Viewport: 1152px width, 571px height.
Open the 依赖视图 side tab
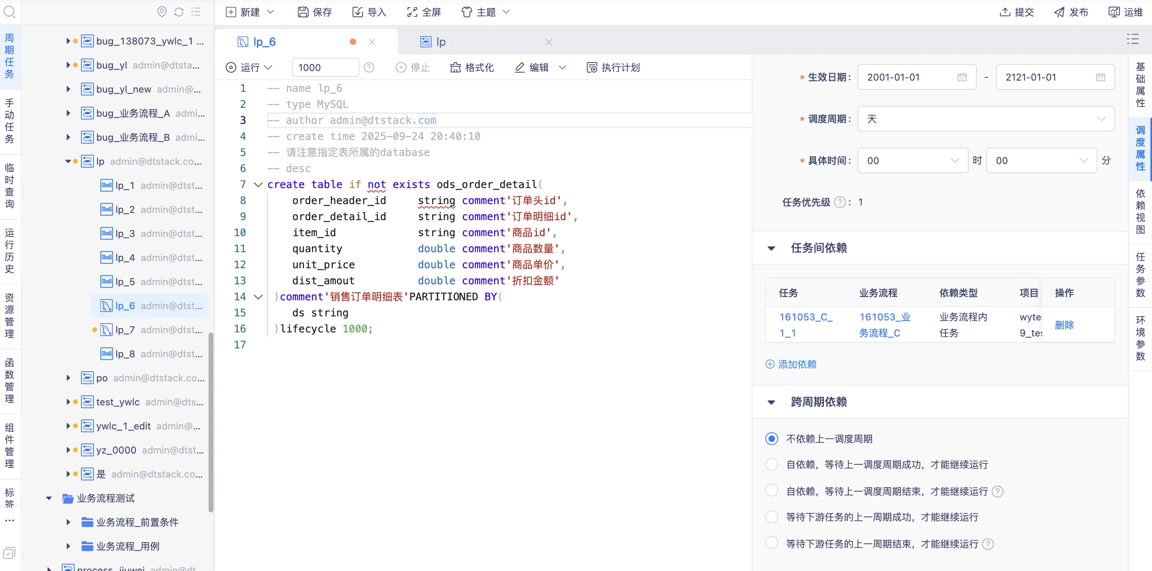[x=1140, y=211]
